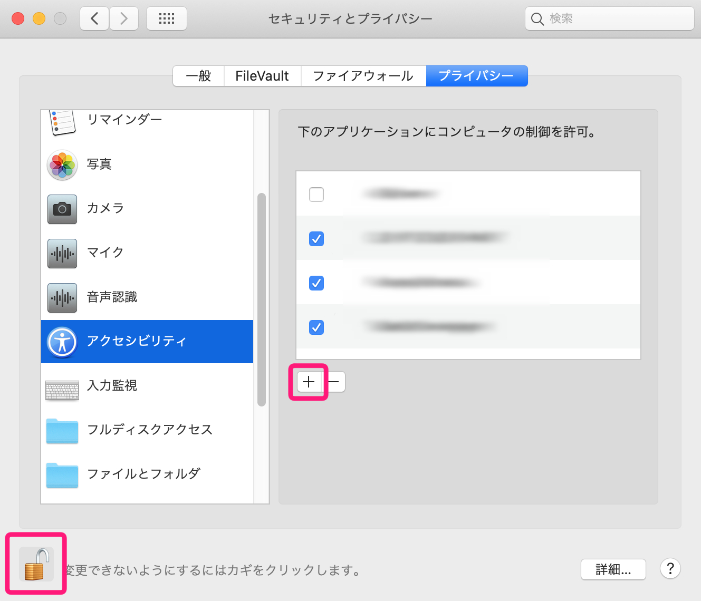
Task: Go back with the left arrow button
Action: tap(94, 18)
